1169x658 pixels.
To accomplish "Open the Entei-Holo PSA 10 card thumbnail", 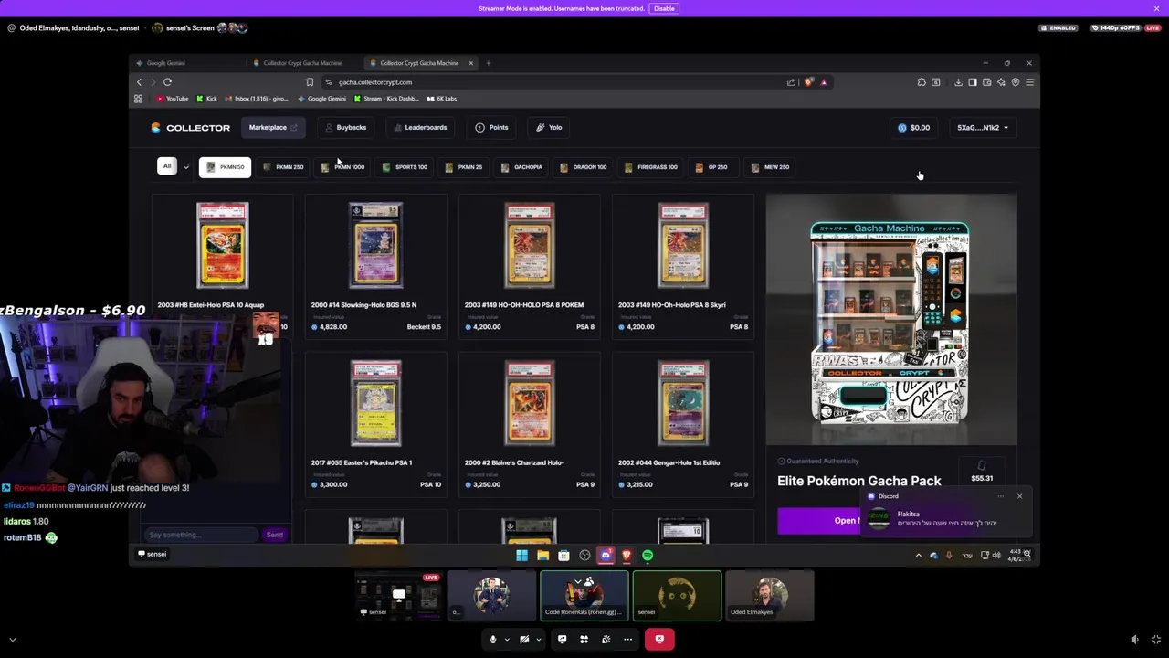I will tap(222, 246).
